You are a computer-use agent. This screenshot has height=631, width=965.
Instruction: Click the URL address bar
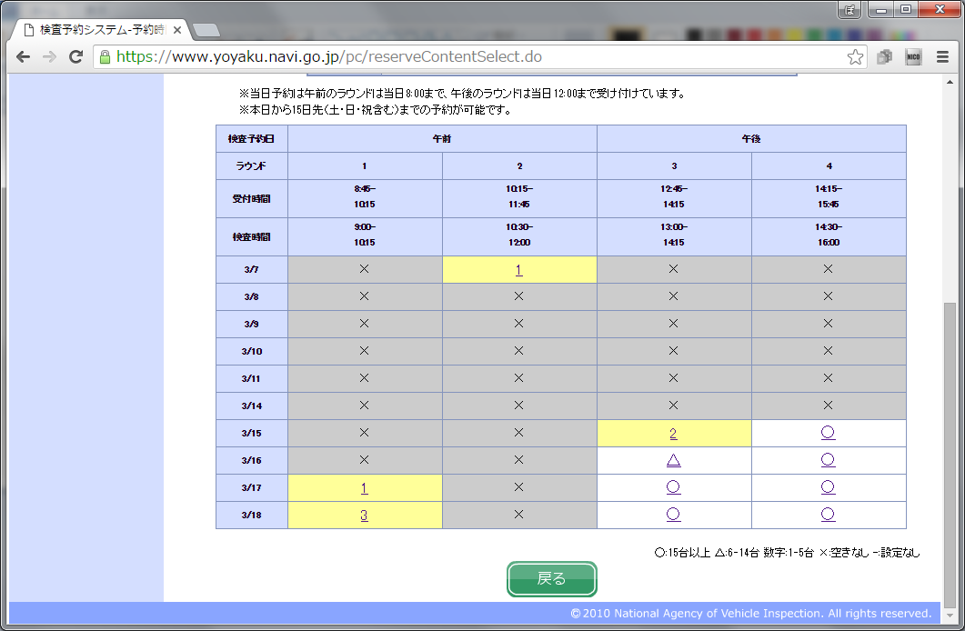click(x=473, y=56)
